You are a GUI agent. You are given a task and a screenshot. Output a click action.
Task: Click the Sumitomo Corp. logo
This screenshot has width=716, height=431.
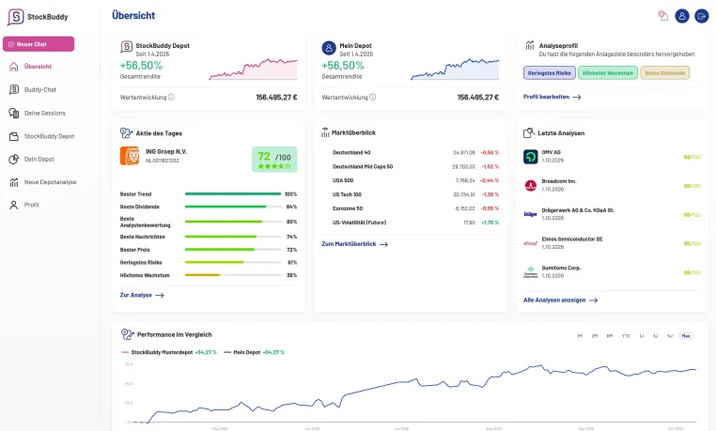[x=531, y=272]
